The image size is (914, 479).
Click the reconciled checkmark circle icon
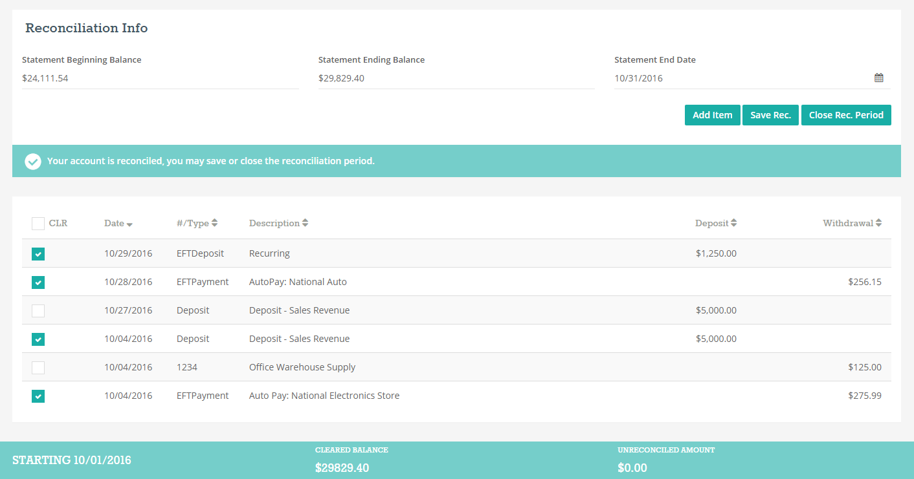click(x=33, y=161)
